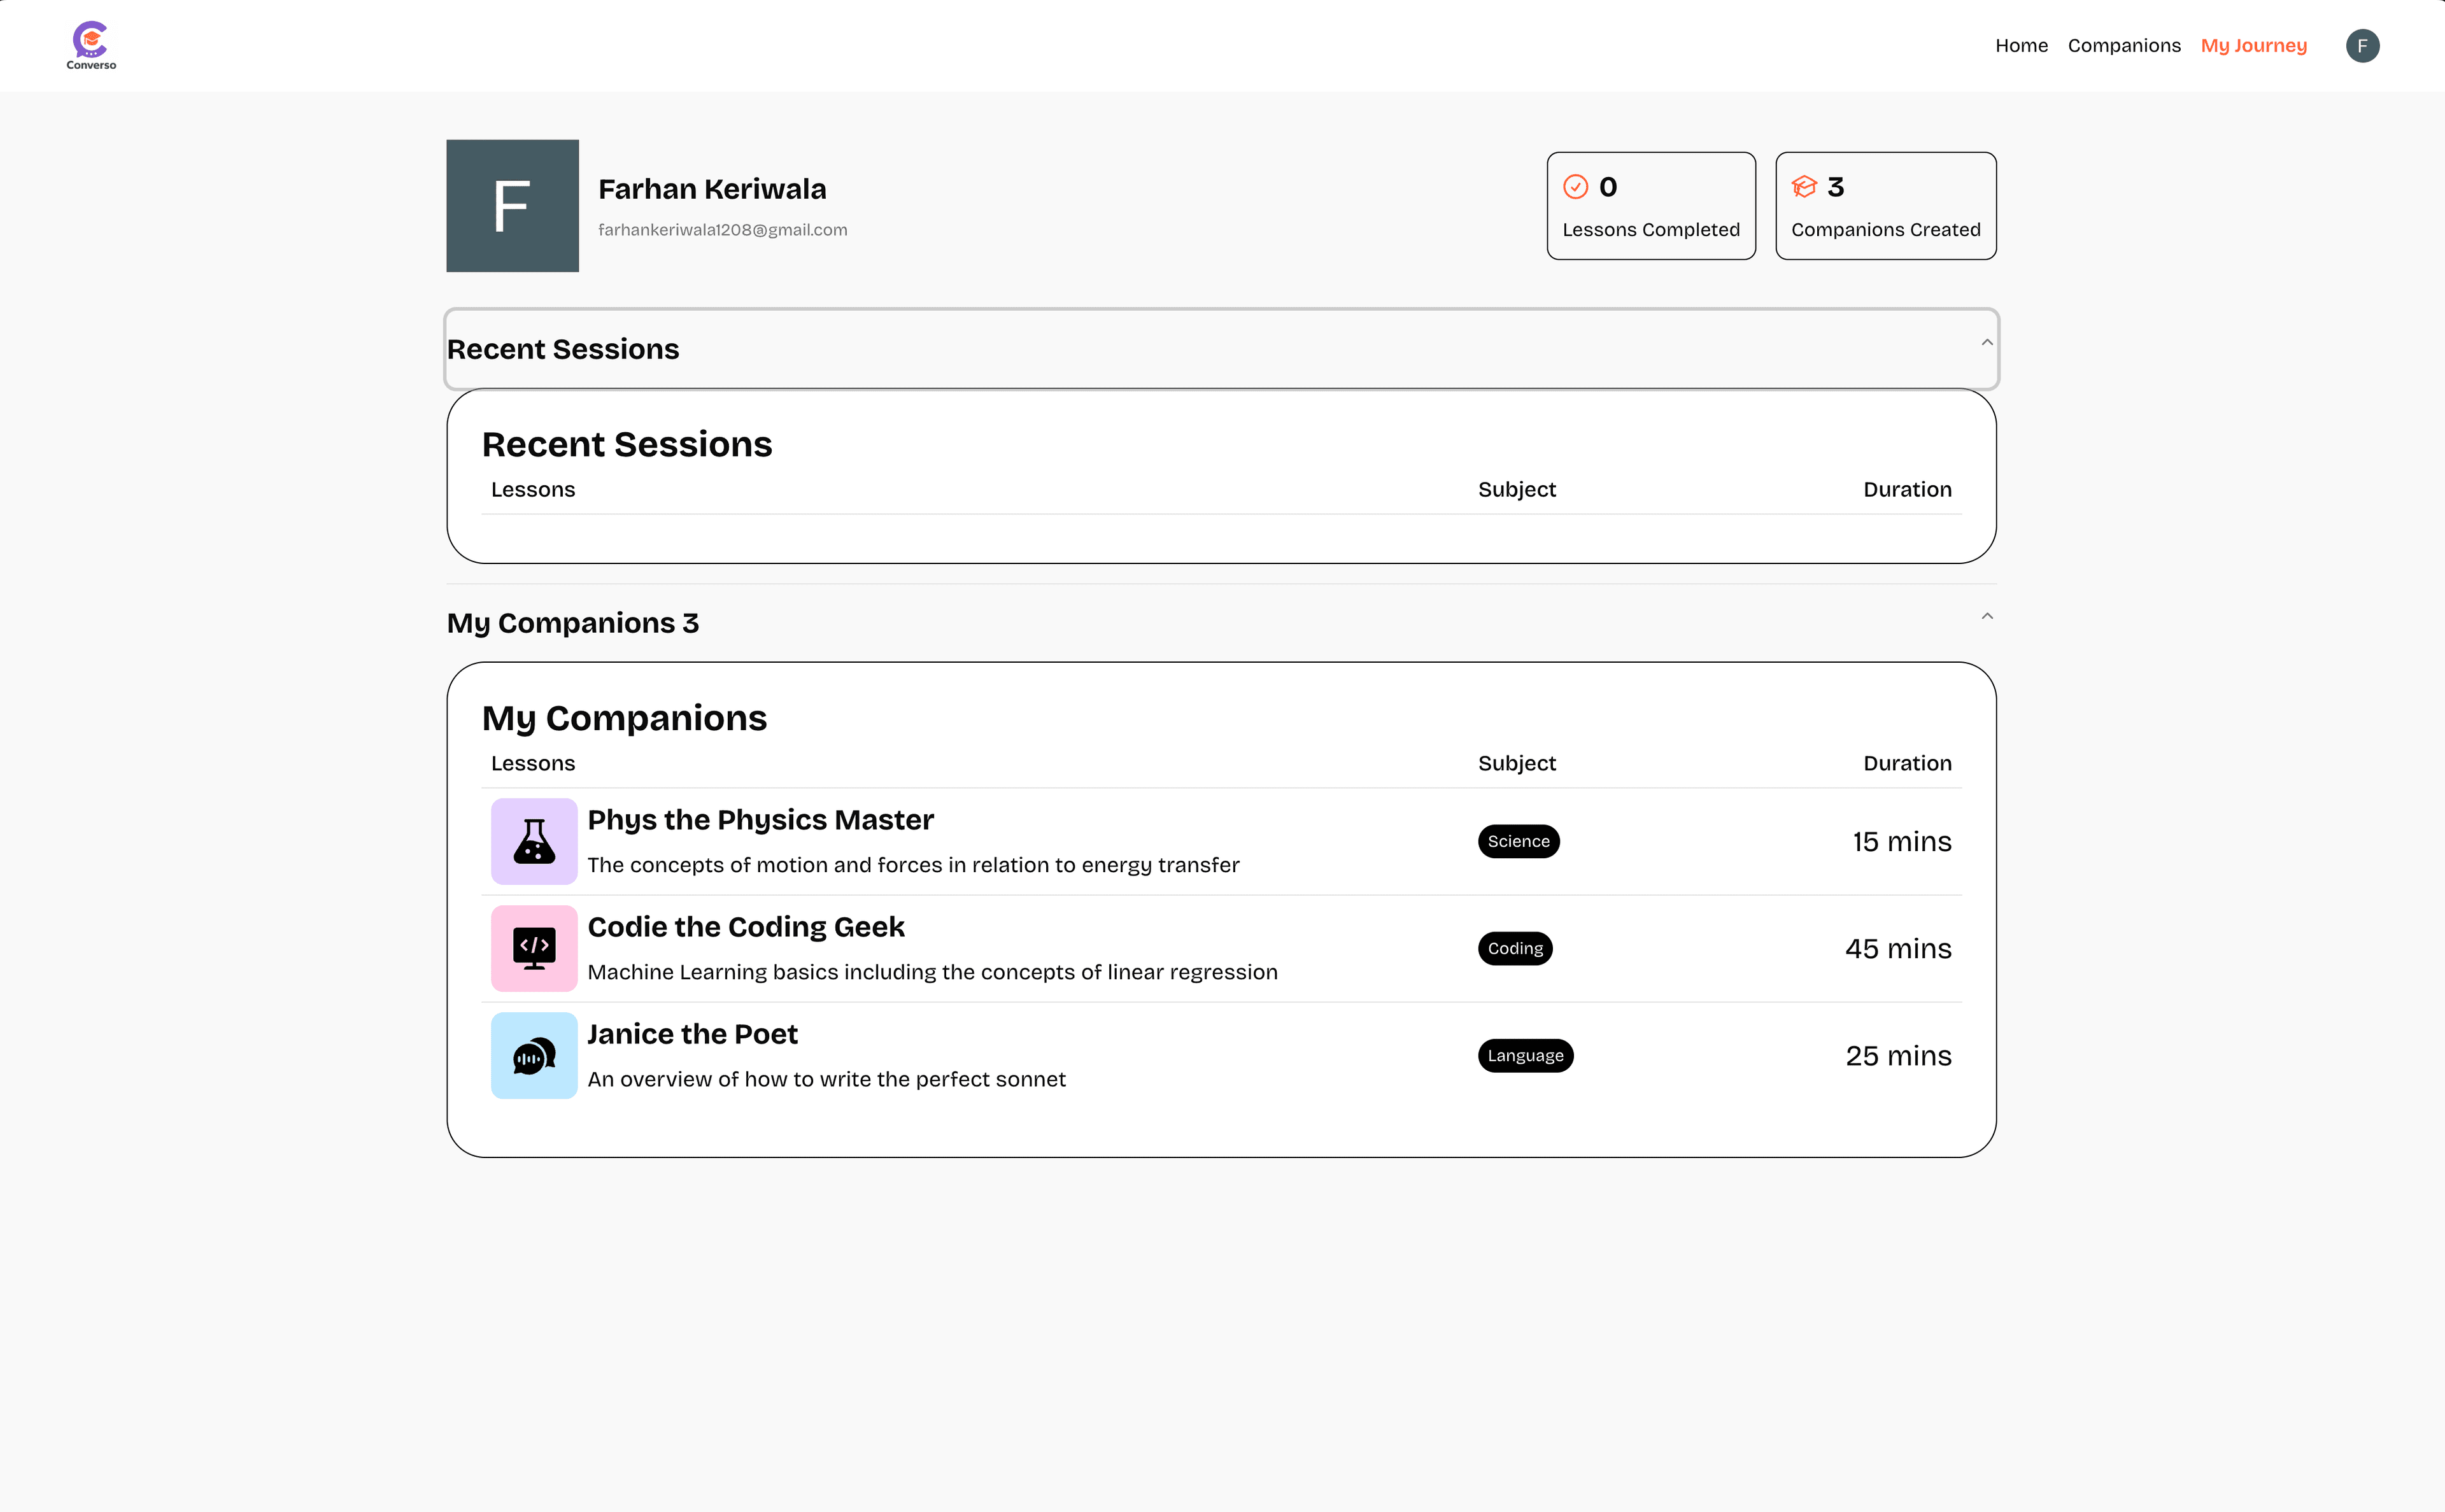The image size is (2445, 1512).
Task: Open Phys the Physics Master companion
Action: [x=760, y=820]
